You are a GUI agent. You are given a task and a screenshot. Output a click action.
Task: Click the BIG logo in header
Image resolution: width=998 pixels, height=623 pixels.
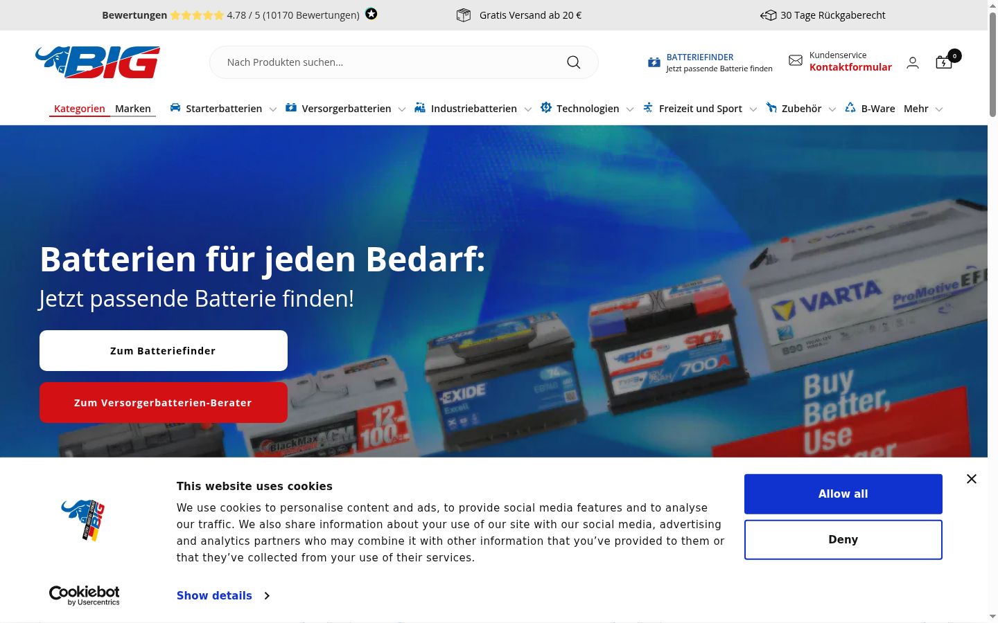(98, 62)
